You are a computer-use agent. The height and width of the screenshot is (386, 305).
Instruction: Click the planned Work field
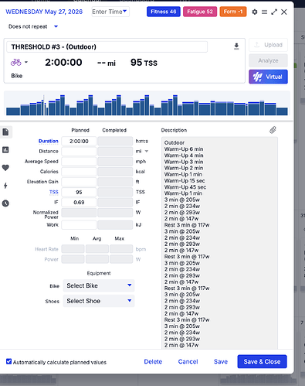(79, 225)
